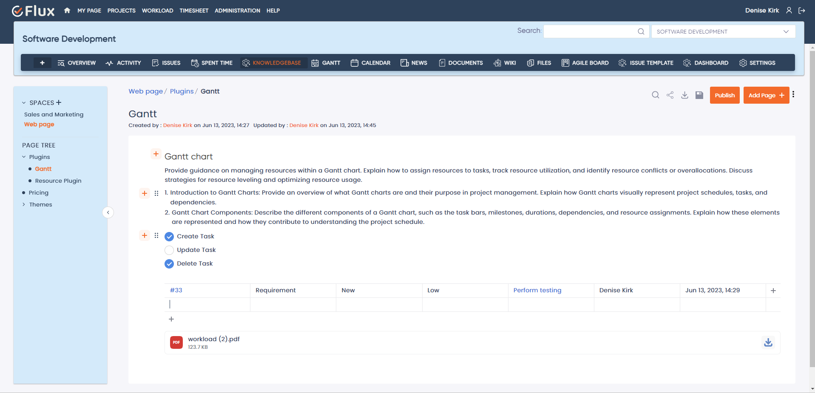Click the share page icon
Screen dimensions: 815x393
pyautogui.click(x=670, y=95)
